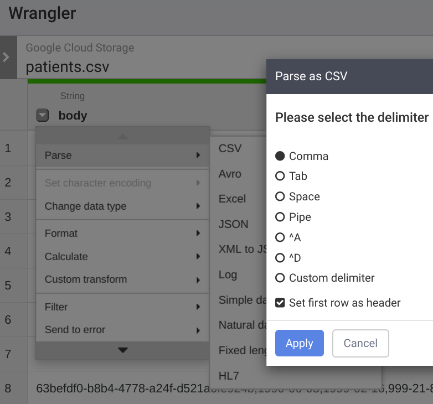Choose JSON in the Parse submenu
433x404 pixels.
234,224
